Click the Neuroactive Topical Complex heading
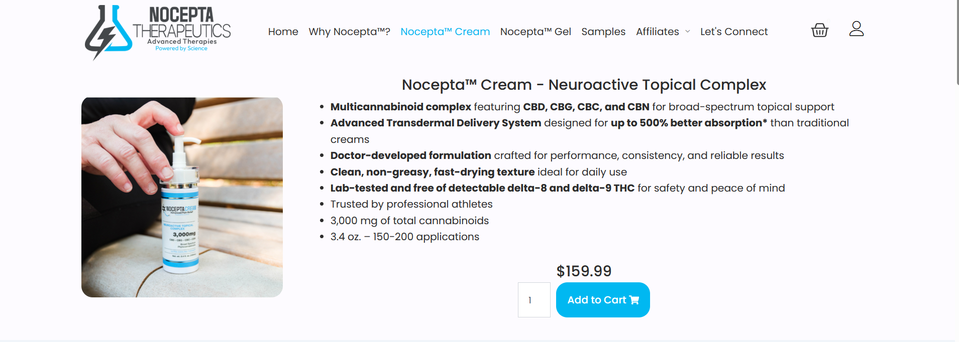959x342 pixels. pos(584,85)
